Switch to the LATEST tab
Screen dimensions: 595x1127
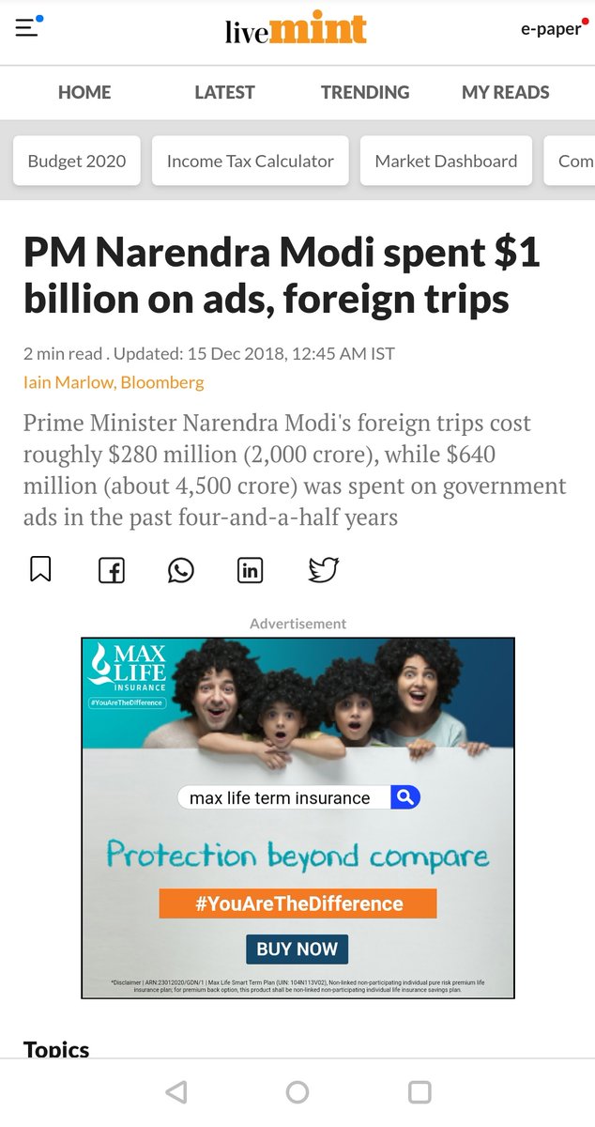click(x=224, y=92)
